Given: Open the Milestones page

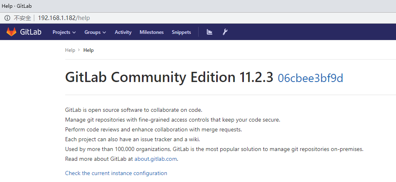Looking at the screenshot, I should (x=152, y=32).
